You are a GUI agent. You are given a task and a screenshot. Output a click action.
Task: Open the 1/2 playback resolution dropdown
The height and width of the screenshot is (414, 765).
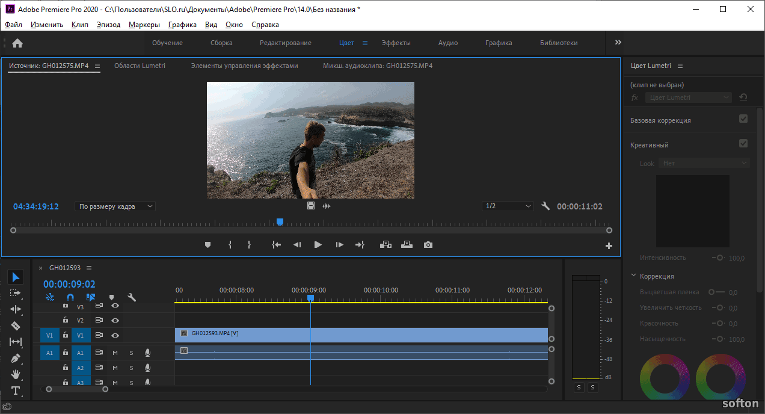508,206
